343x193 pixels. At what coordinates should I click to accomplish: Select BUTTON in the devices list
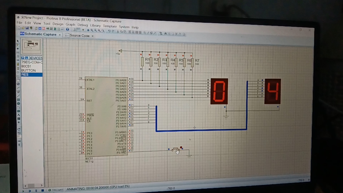(x=32, y=70)
